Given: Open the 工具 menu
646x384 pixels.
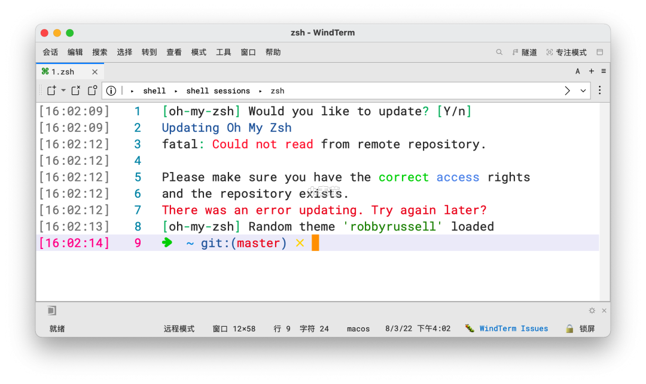Looking at the screenshot, I should 223,53.
